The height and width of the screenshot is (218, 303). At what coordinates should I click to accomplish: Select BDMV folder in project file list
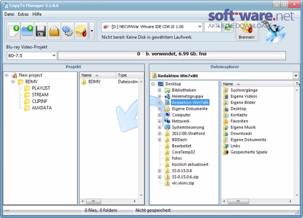point(94,82)
